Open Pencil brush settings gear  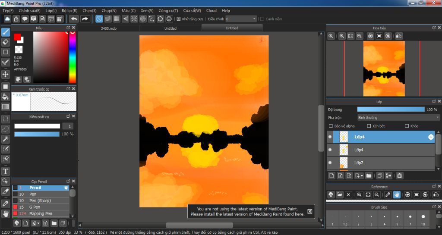click(x=66, y=188)
